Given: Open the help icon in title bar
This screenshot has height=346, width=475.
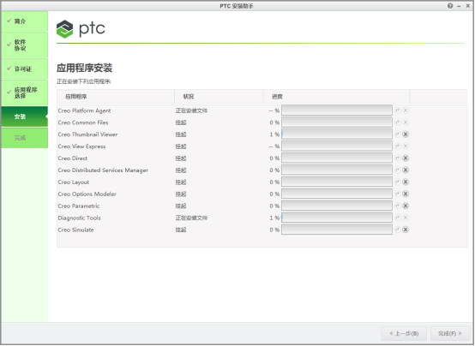Looking at the screenshot, I should (450, 6).
